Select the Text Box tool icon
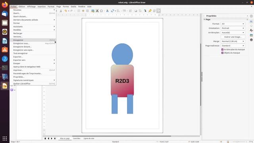 coord(97,11)
